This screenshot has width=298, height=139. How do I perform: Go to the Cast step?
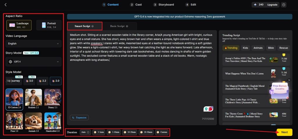click(x=136, y=5)
